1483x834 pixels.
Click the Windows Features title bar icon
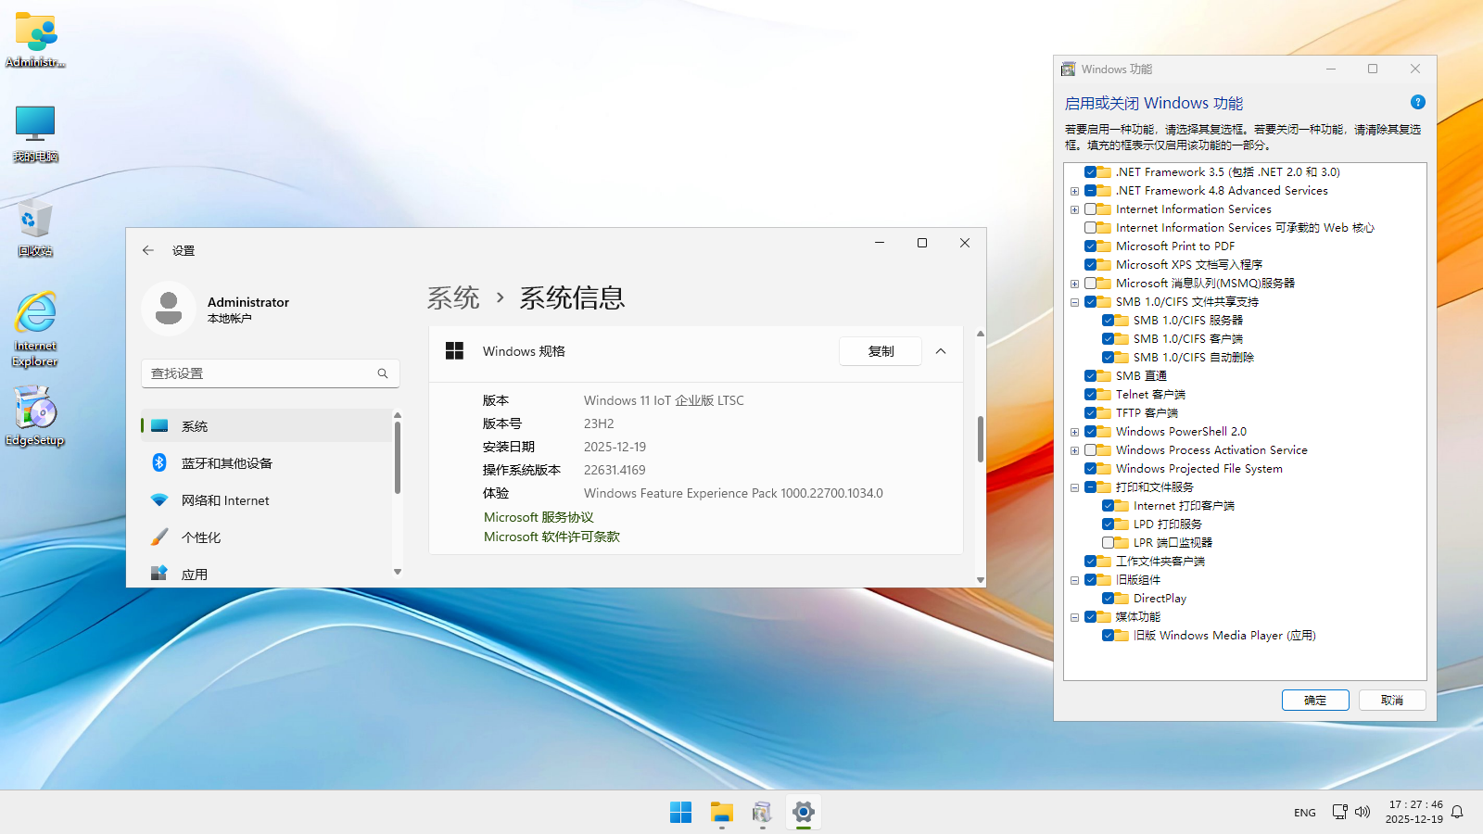click(1069, 69)
